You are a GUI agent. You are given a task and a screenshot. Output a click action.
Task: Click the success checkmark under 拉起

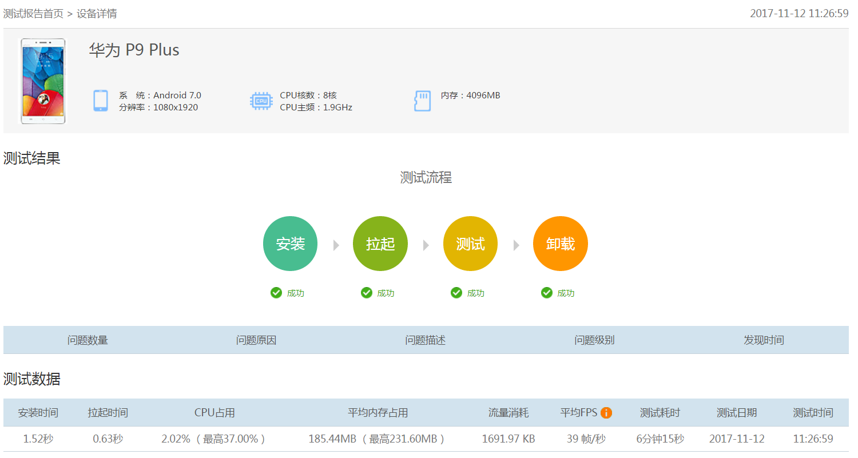367,293
